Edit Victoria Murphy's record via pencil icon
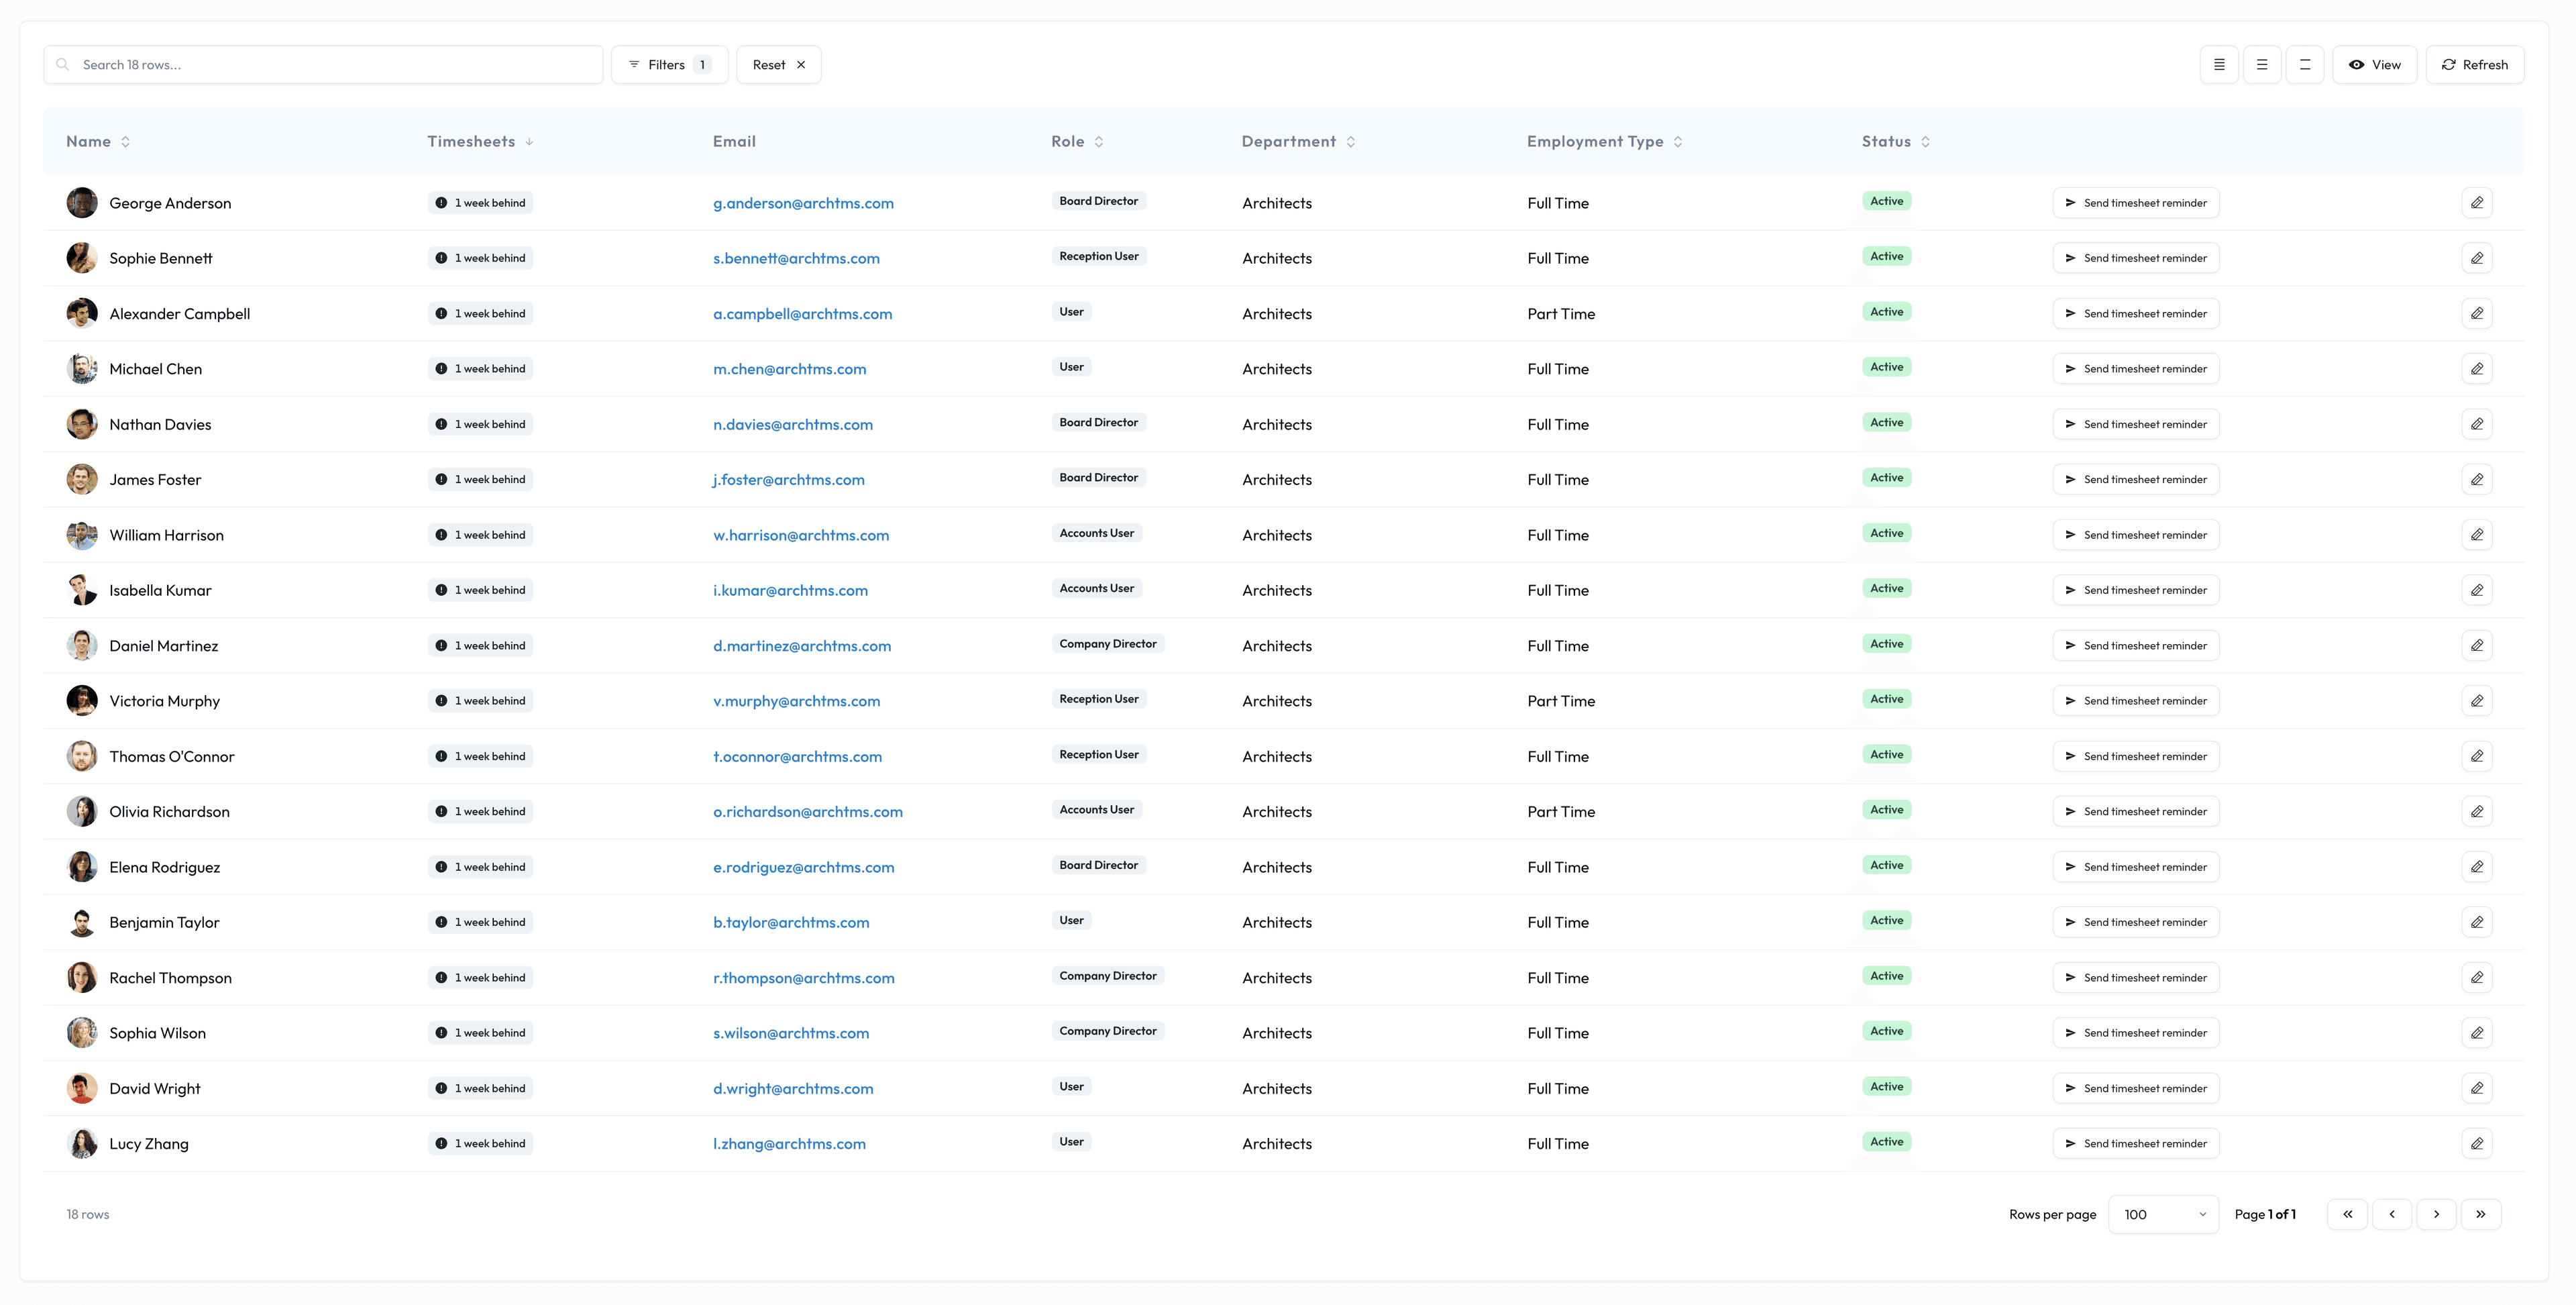The width and height of the screenshot is (2576, 1305). point(2477,701)
